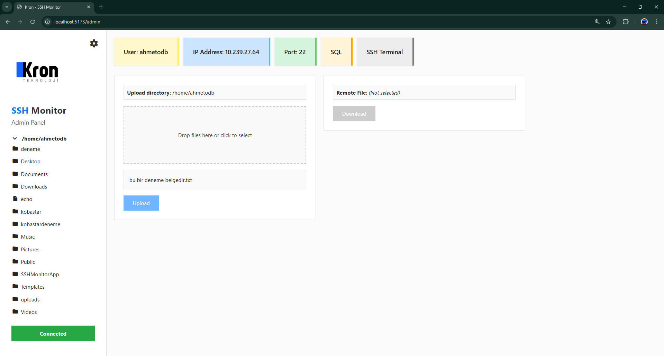Image resolution: width=664 pixels, height=356 pixels.
Task: Switch to the SQL tab
Action: tap(336, 52)
